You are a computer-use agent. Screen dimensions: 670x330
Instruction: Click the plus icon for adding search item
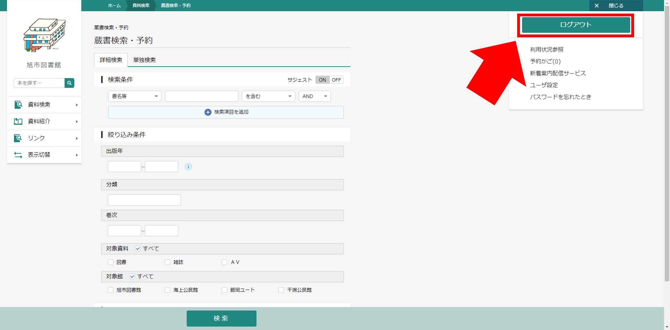pyautogui.click(x=208, y=112)
